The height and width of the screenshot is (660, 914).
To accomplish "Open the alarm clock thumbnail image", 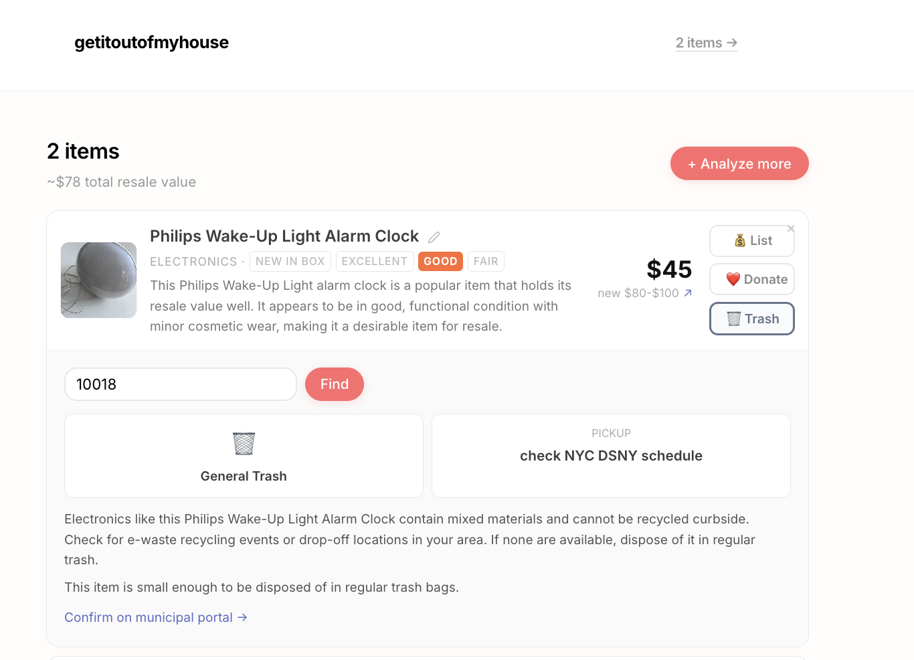I will pyautogui.click(x=99, y=280).
